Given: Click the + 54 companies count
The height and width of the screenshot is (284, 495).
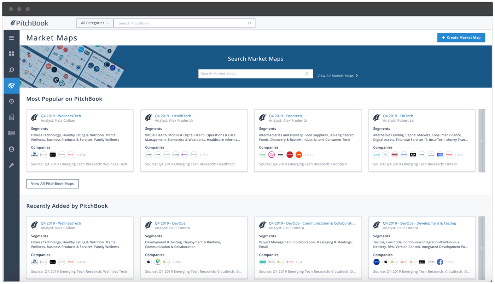Looking at the screenshot, I should (x=299, y=262).
